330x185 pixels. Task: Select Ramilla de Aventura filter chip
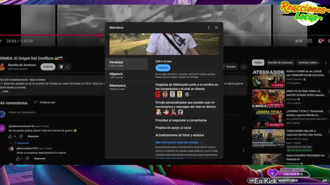click(280, 62)
